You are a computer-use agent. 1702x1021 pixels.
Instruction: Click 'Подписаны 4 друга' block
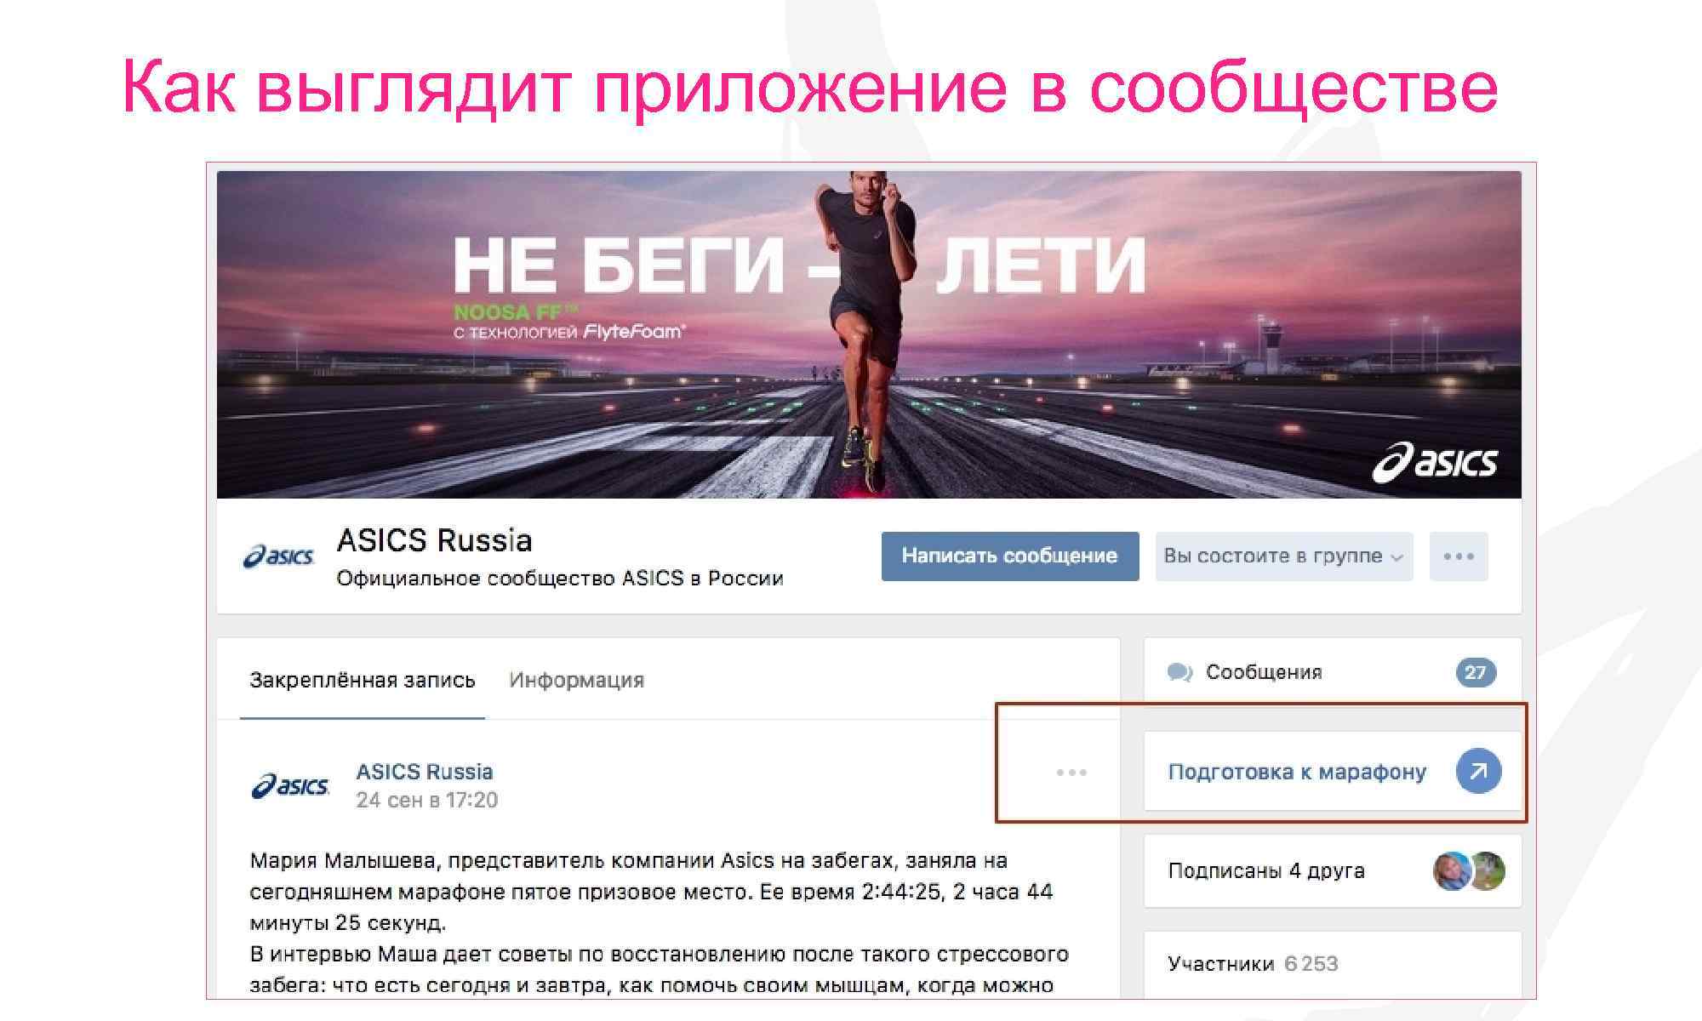(x=1332, y=871)
